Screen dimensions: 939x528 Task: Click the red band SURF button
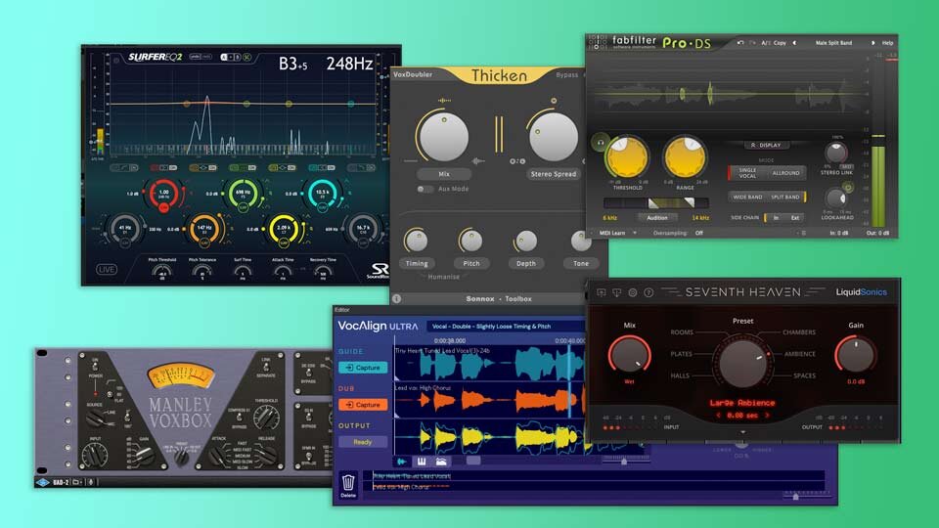point(163,207)
